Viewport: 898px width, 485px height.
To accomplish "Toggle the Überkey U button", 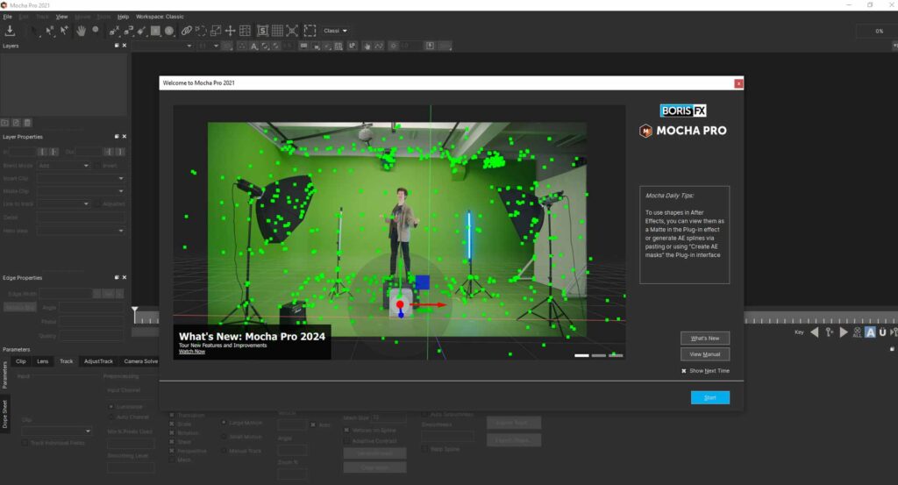I will pos(882,332).
